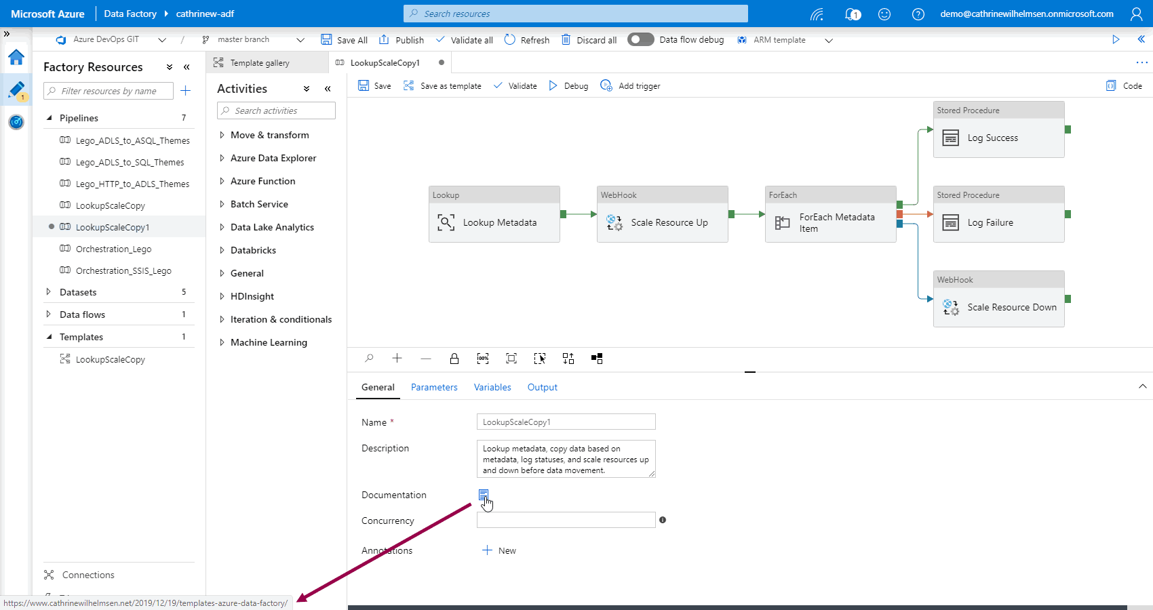
Task: Click the canvas search magnifier icon
Action: click(x=369, y=359)
